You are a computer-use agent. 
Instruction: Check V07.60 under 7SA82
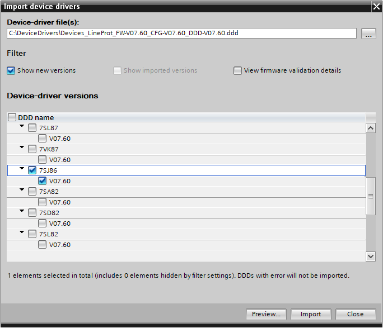coord(42,202)
